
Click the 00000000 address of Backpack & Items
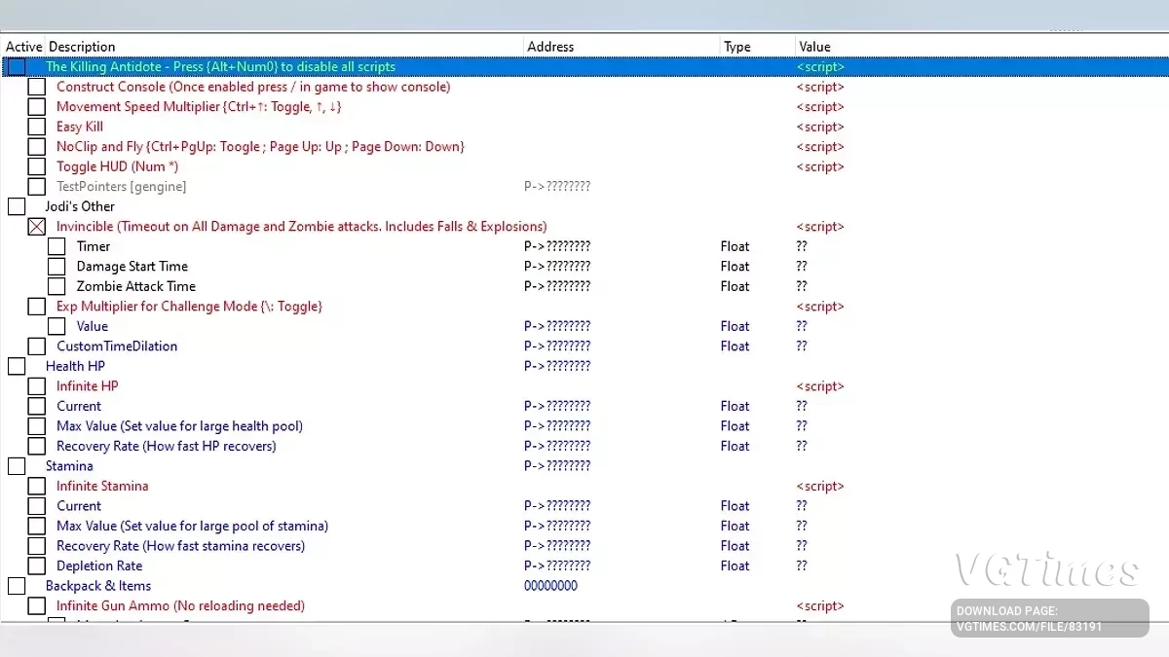point(550,586)
